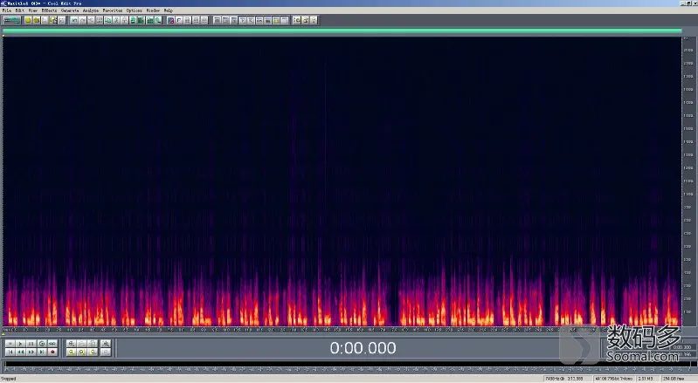Click the yellow New file toolbar icon

tap(28, 20)
